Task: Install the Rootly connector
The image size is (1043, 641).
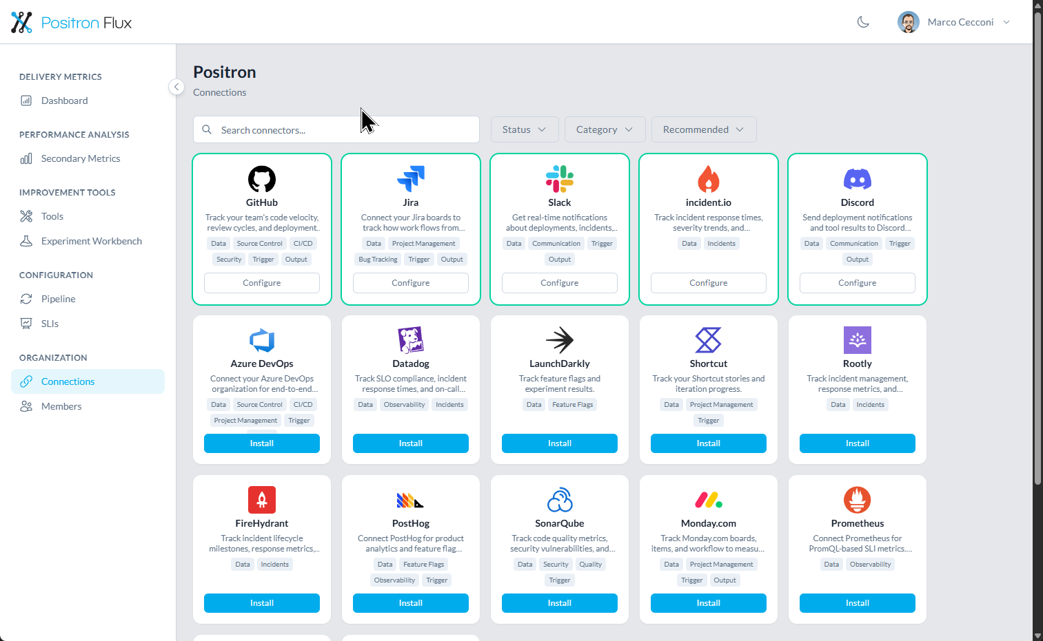Action: pyautogui.click(x=858, y=443)
